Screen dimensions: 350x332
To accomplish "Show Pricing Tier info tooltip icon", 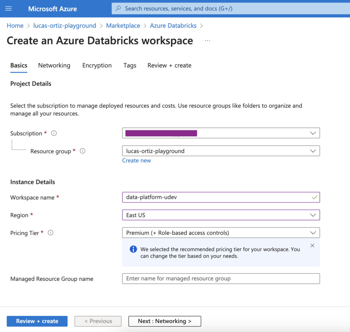I will click(51, 233).
